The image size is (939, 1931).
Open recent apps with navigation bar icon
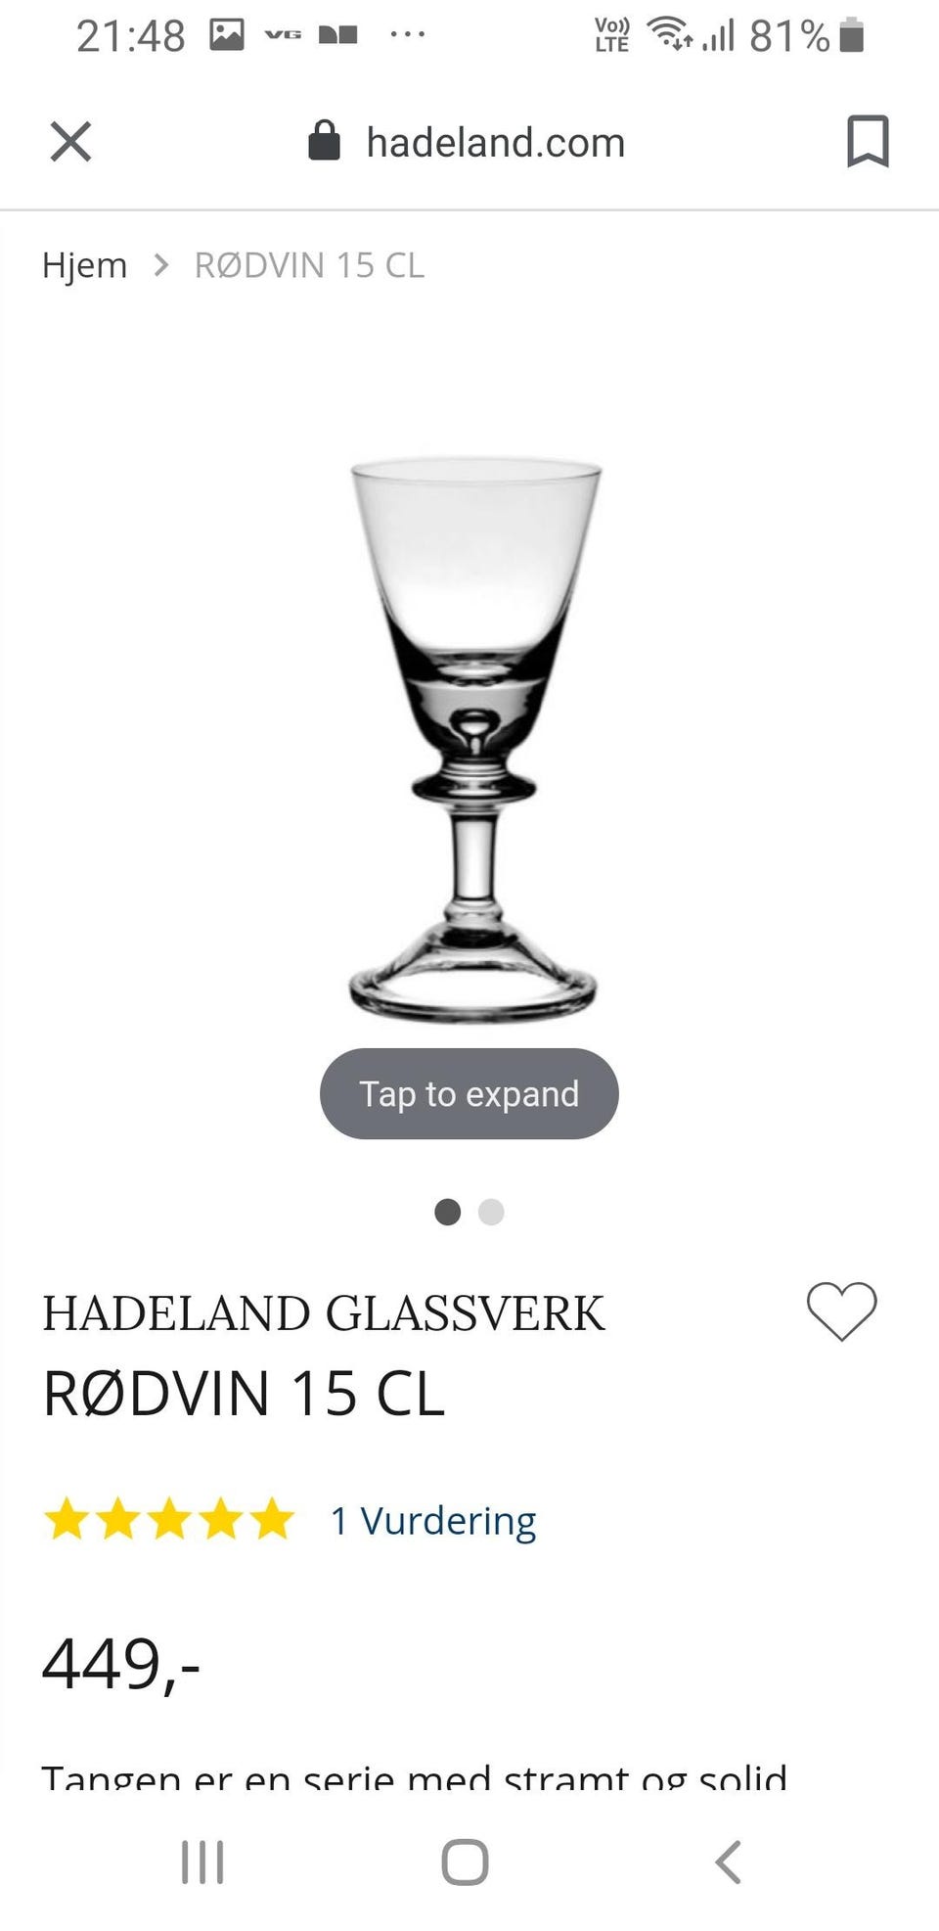[202, 1862]
